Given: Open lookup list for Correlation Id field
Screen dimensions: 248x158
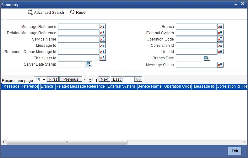Looking at the screenshot, I should click(x=220, y=46).
